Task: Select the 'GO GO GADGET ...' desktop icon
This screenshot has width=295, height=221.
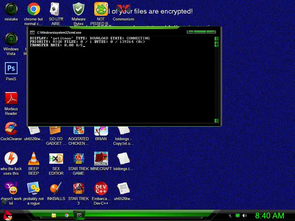Action: [56, 131]
